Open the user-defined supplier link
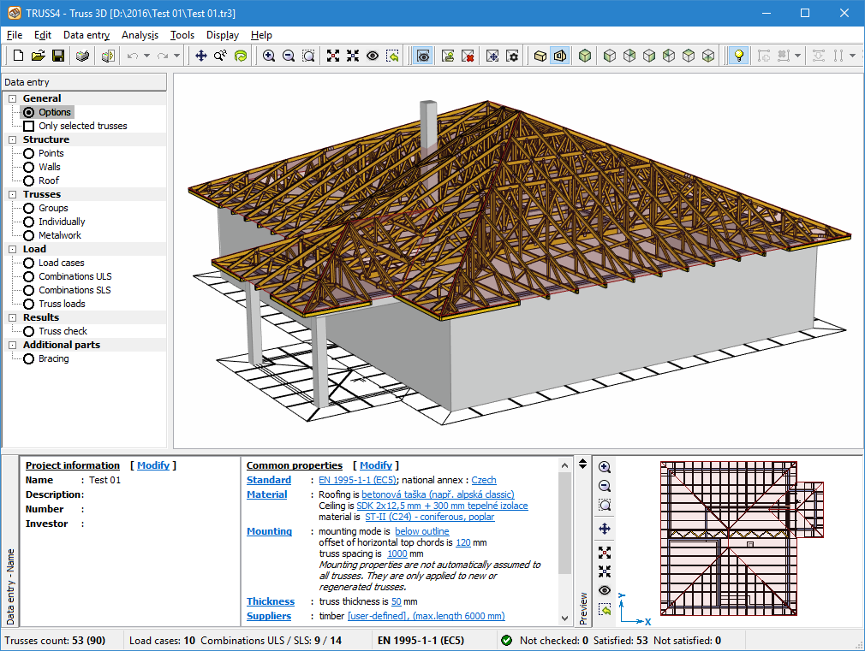Image resolution: width=865 pixels, height=651 pixels. point(377,615)
